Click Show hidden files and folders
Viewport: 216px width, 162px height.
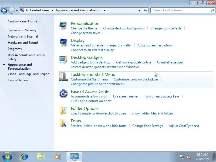pos(153,113)
